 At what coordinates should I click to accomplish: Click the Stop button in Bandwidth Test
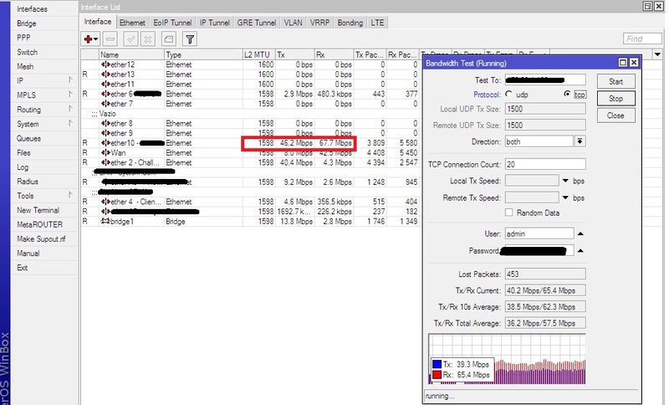click(615, 99)
